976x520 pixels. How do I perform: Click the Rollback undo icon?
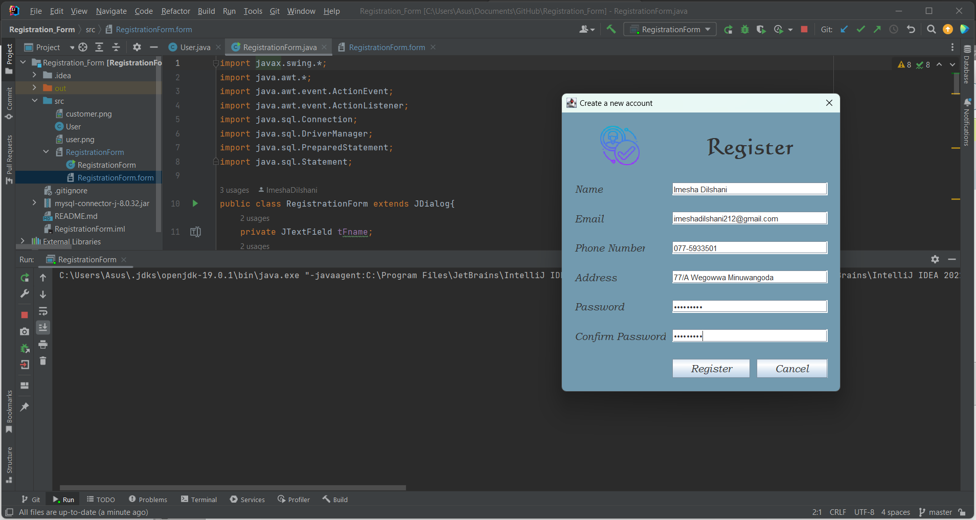tap(911, 29)
